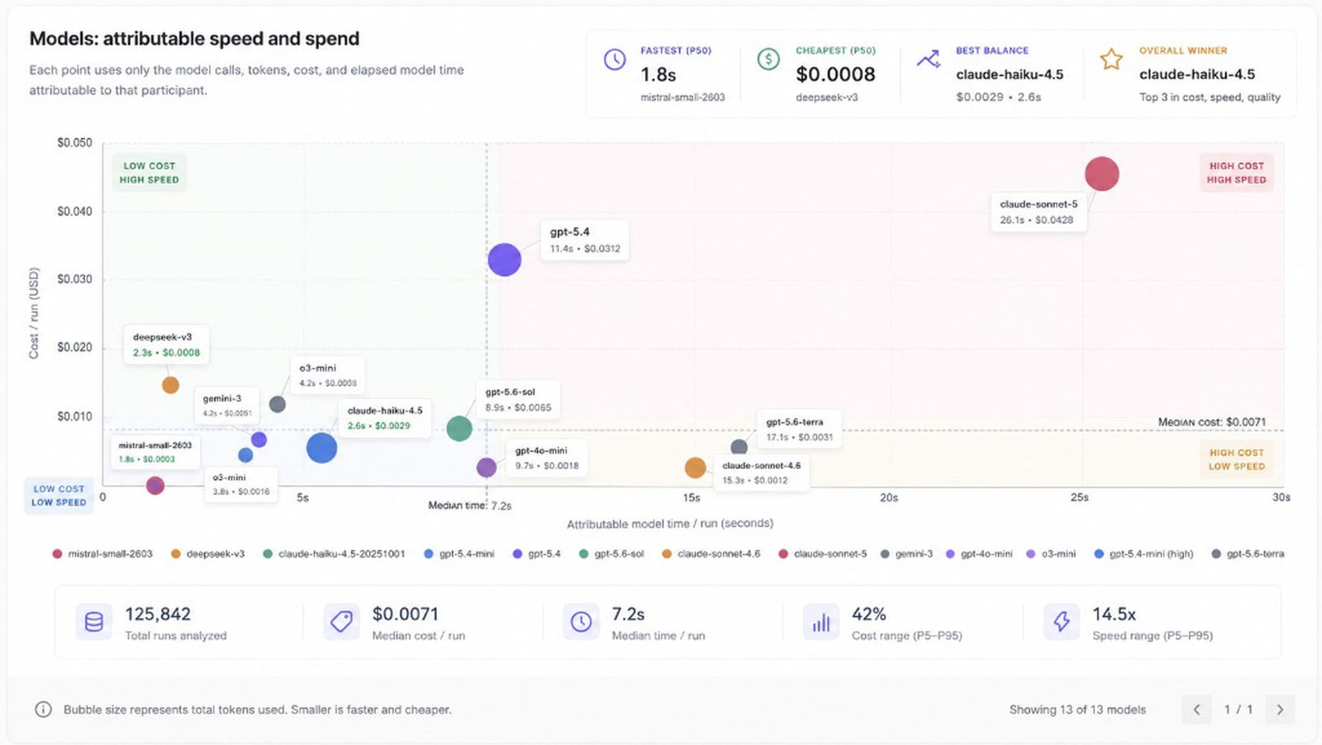The image size is (1322, 745).
Task: Click the o3-mini legend color dot
Action: [1031, 554]
